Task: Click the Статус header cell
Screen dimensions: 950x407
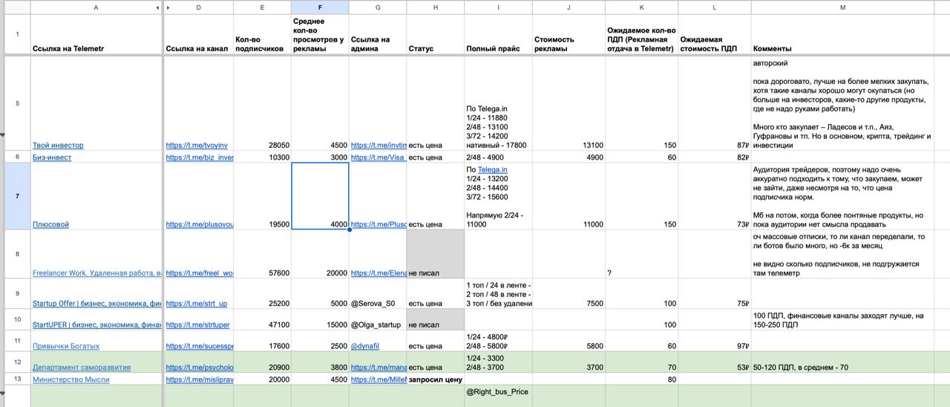Action: point(436,35)
